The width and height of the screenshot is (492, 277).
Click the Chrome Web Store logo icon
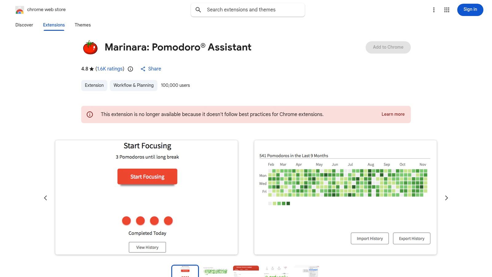pyautogui.click(x=20, y=10)
